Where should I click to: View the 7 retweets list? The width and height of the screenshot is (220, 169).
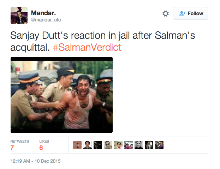click(20, 145)
